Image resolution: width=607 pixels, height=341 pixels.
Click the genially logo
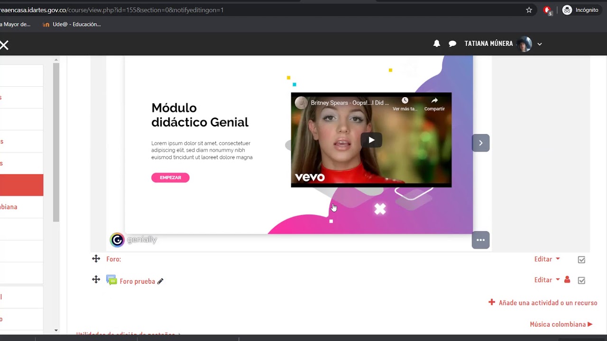pos(134,240)
